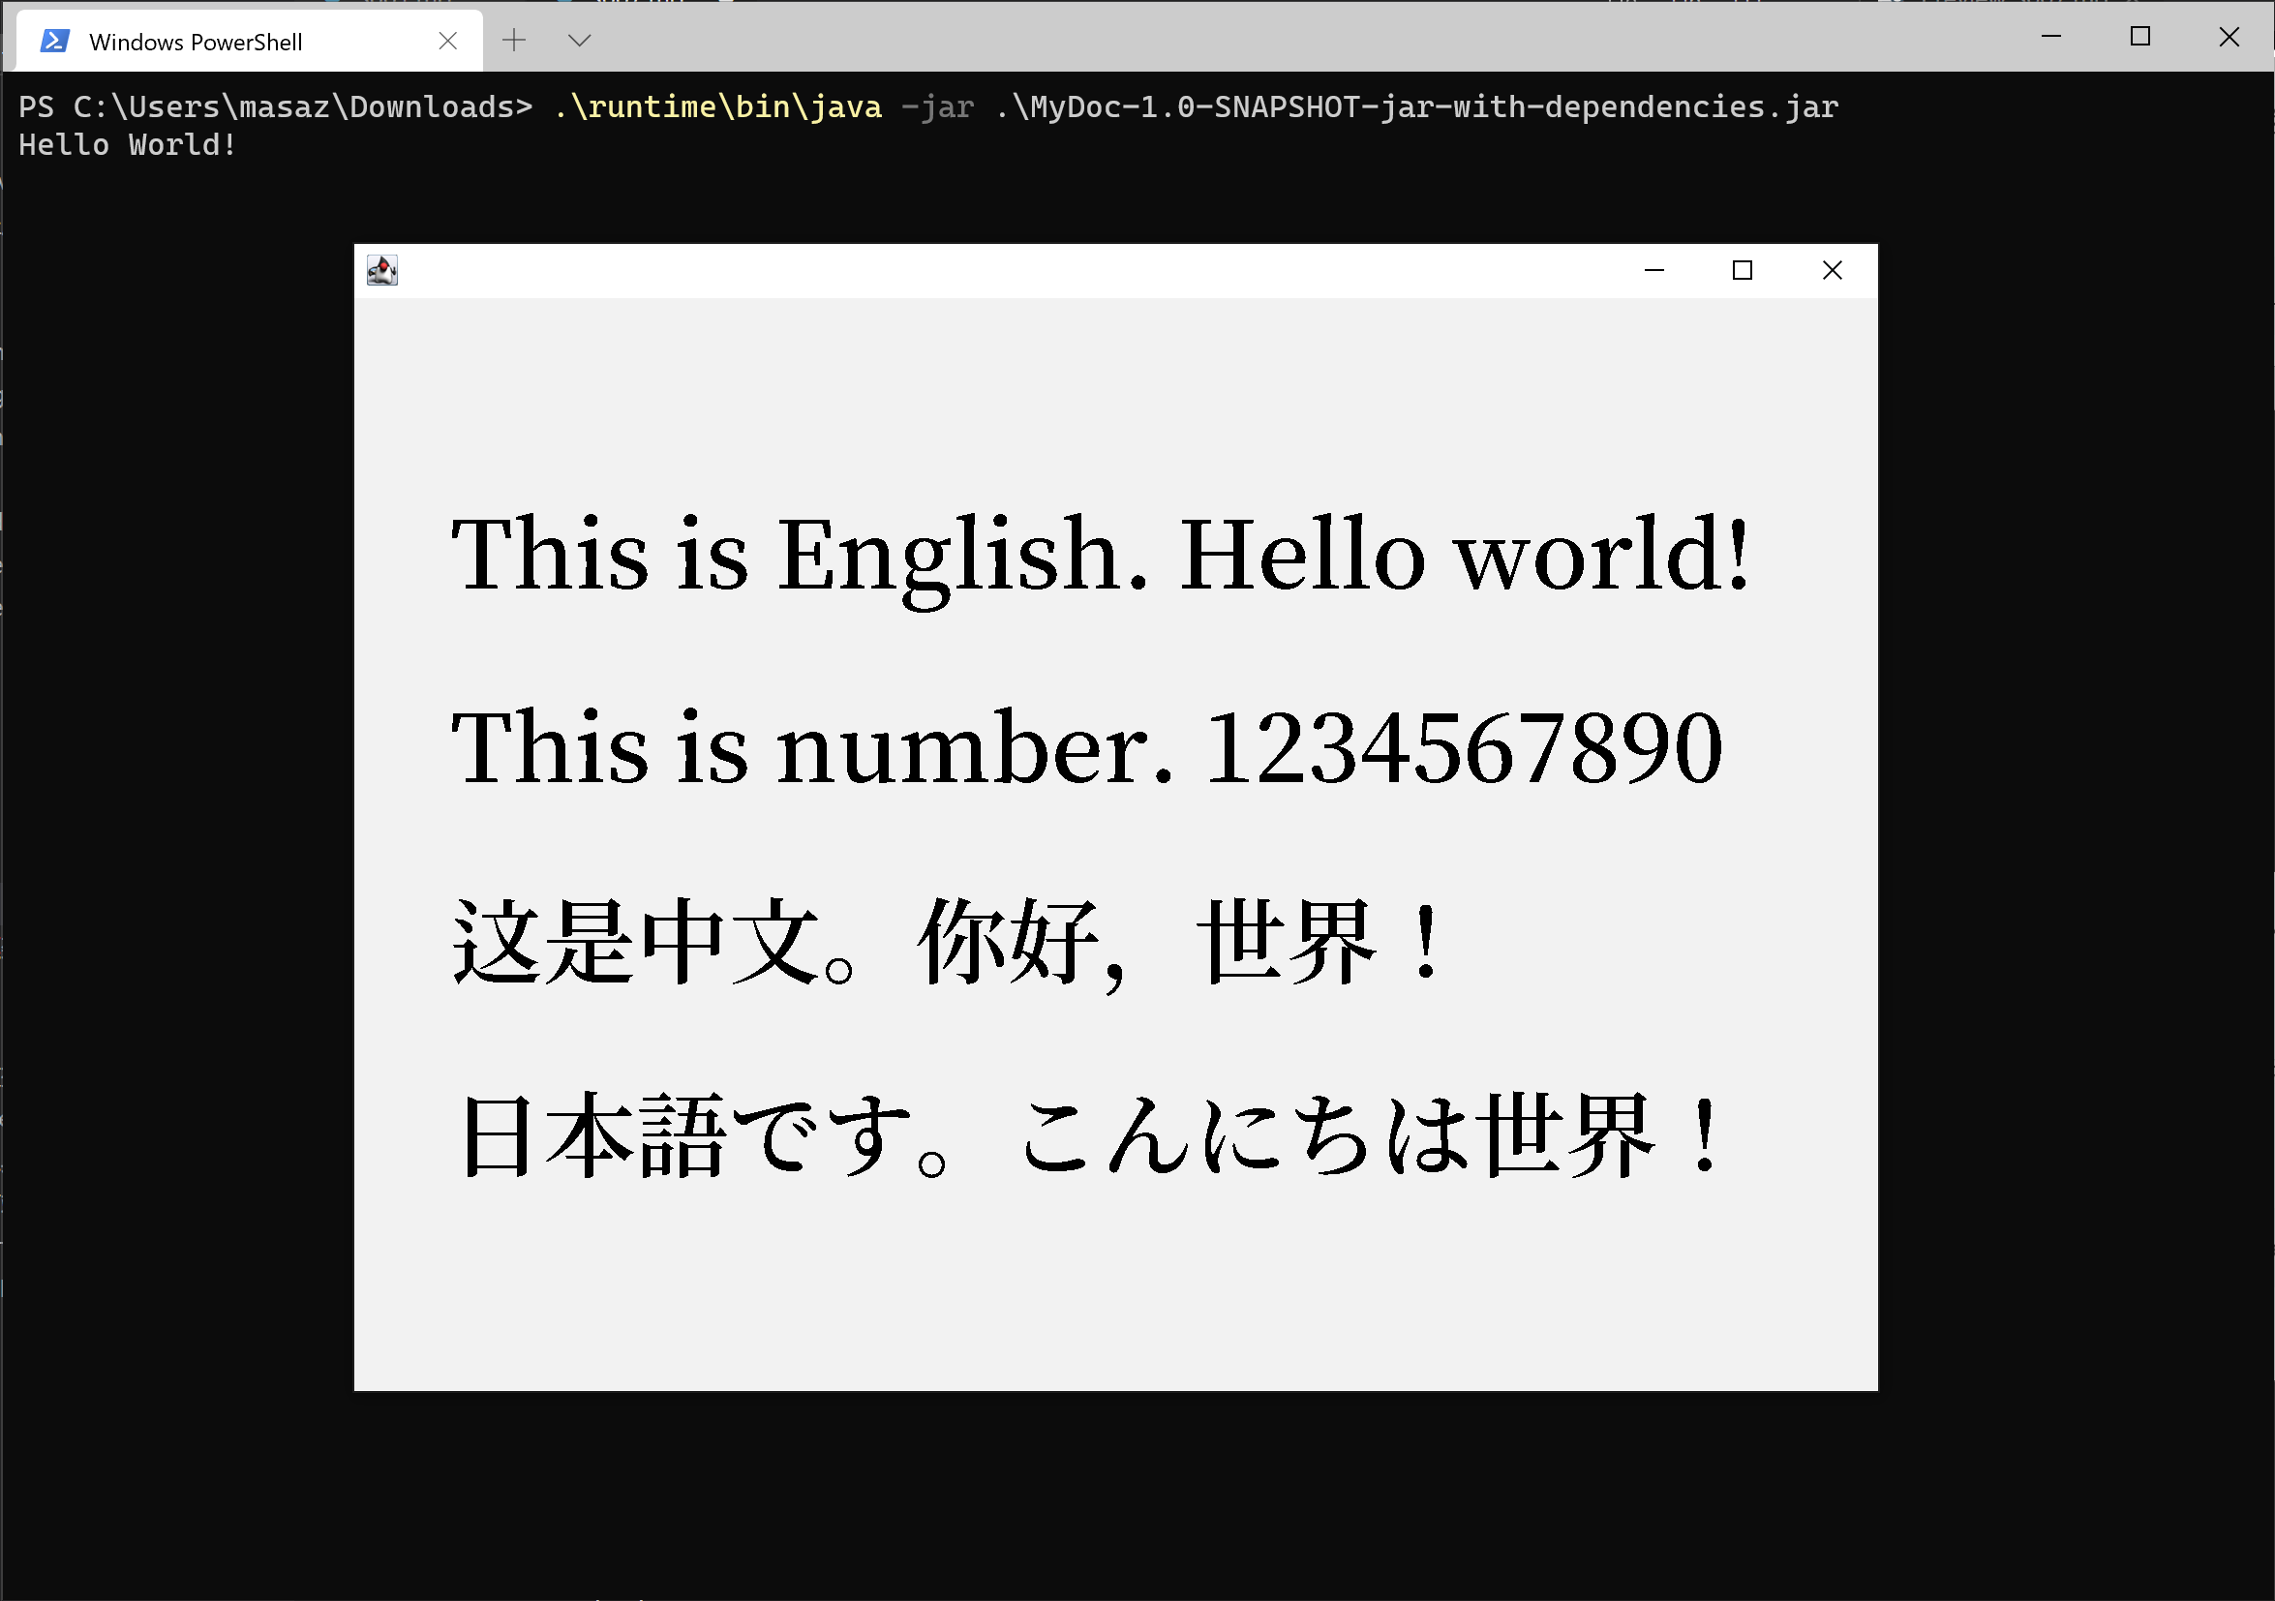Click the "This is English" text line
The image size is (2275, 1601).
pos(1100,555)
